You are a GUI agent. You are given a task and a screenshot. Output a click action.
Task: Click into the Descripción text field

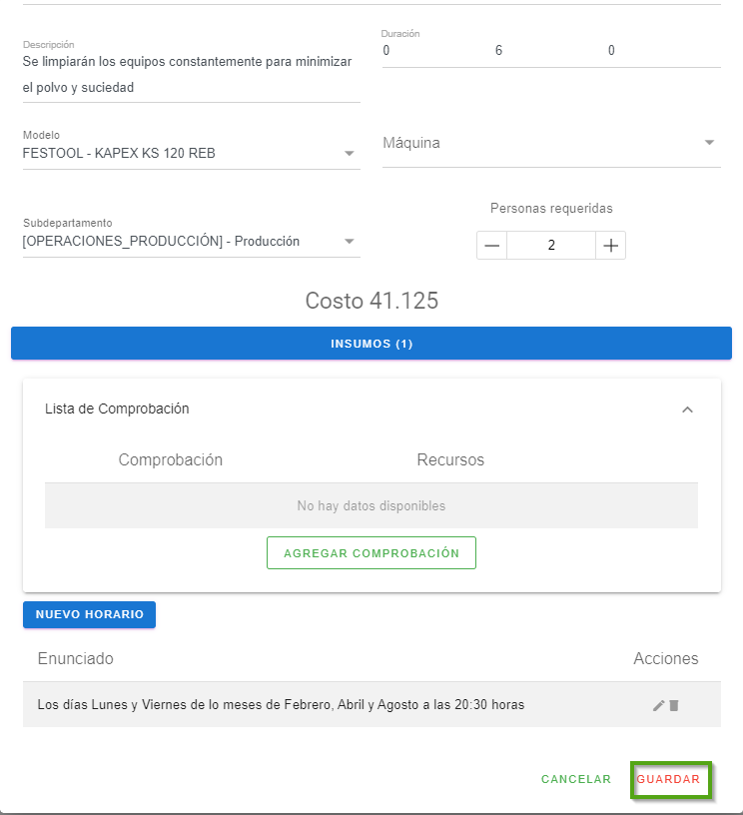tap(190, 74)
